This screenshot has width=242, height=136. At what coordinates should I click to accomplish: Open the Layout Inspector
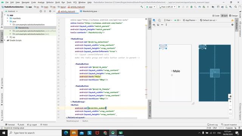click(229, 125)
